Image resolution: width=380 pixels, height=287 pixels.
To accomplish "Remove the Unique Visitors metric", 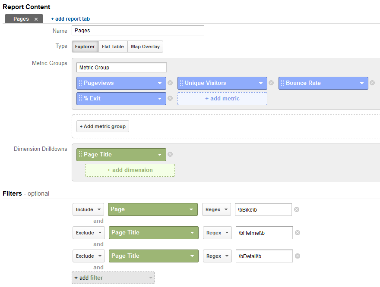I will pos(271,83).
